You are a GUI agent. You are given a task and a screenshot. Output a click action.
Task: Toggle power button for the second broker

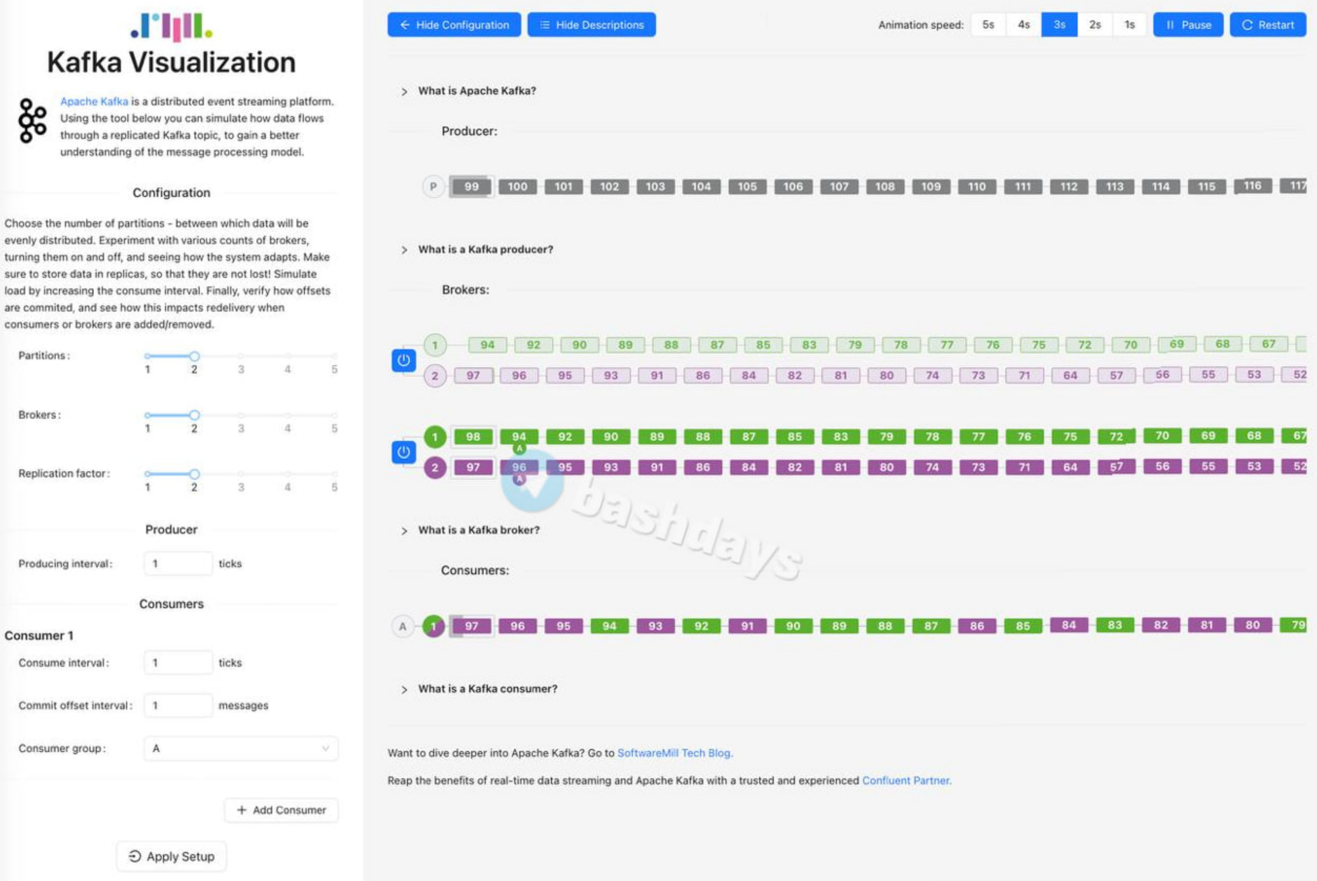point(403,452)
